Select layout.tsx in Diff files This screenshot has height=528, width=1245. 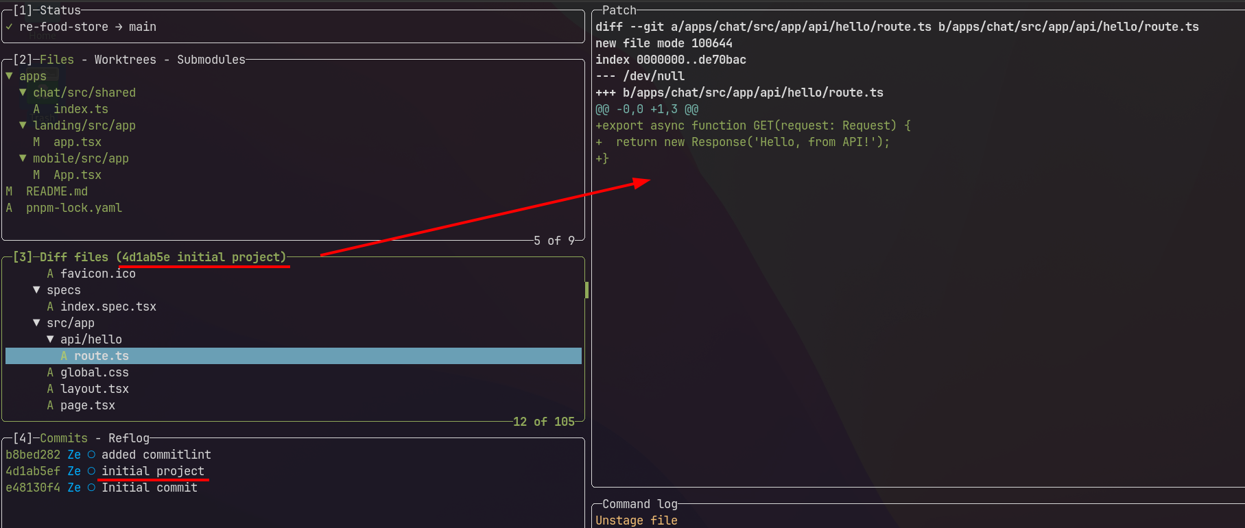tap(95, 389)
